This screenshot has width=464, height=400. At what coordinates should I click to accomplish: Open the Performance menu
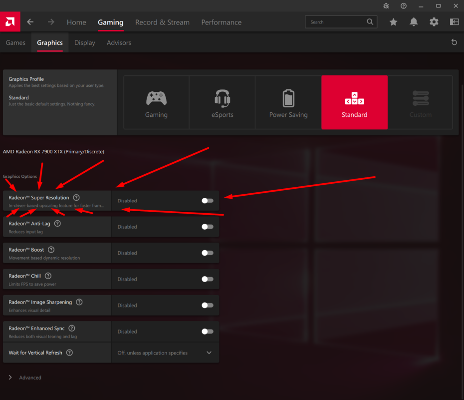click(221, 22)
